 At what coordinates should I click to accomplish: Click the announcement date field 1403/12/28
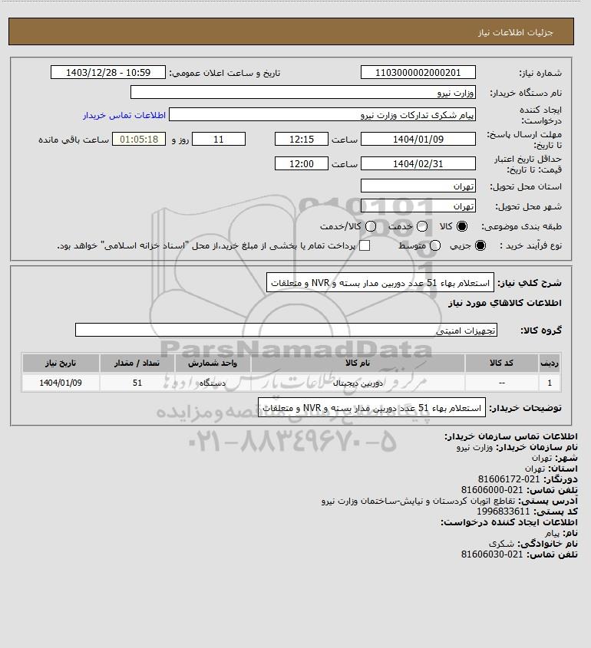[108, 73]
